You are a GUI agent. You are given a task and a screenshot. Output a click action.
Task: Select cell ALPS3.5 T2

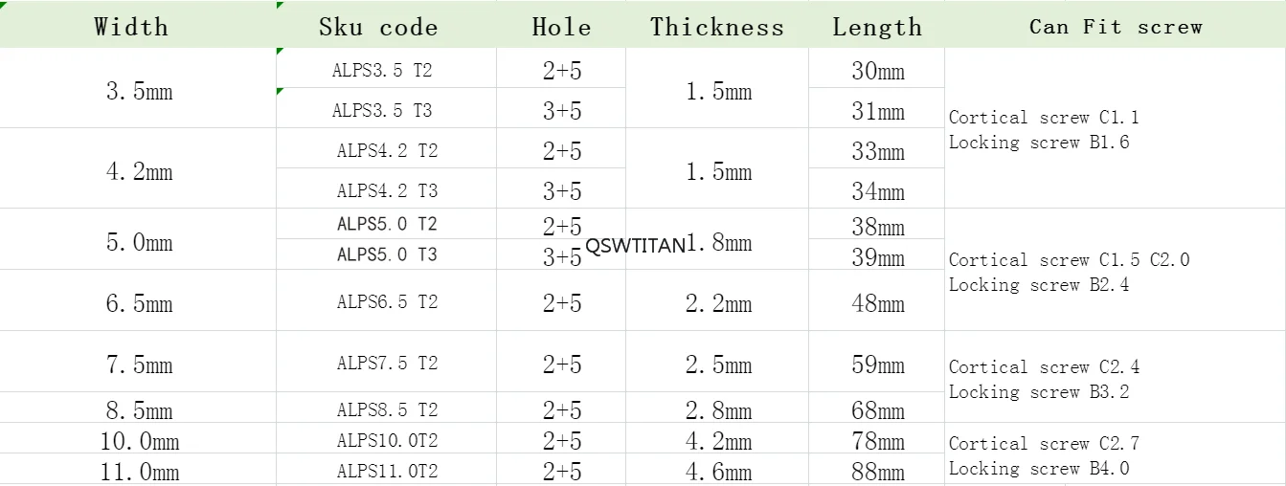coord(386,69)
